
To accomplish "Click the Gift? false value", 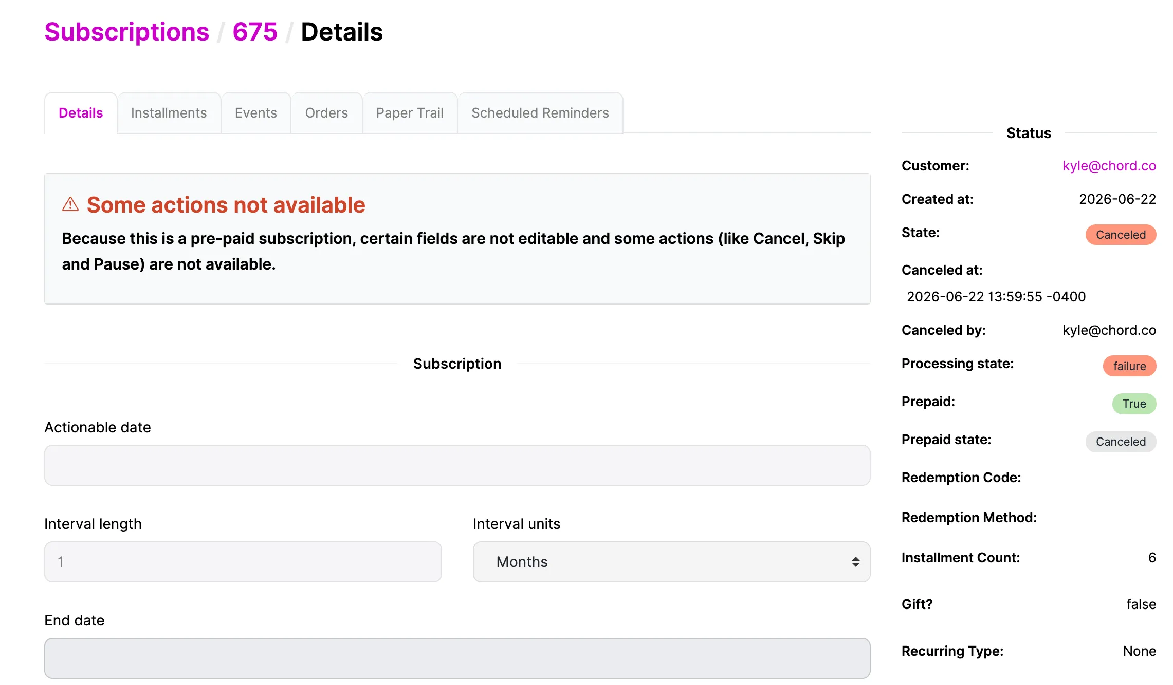I will 1141,604.
